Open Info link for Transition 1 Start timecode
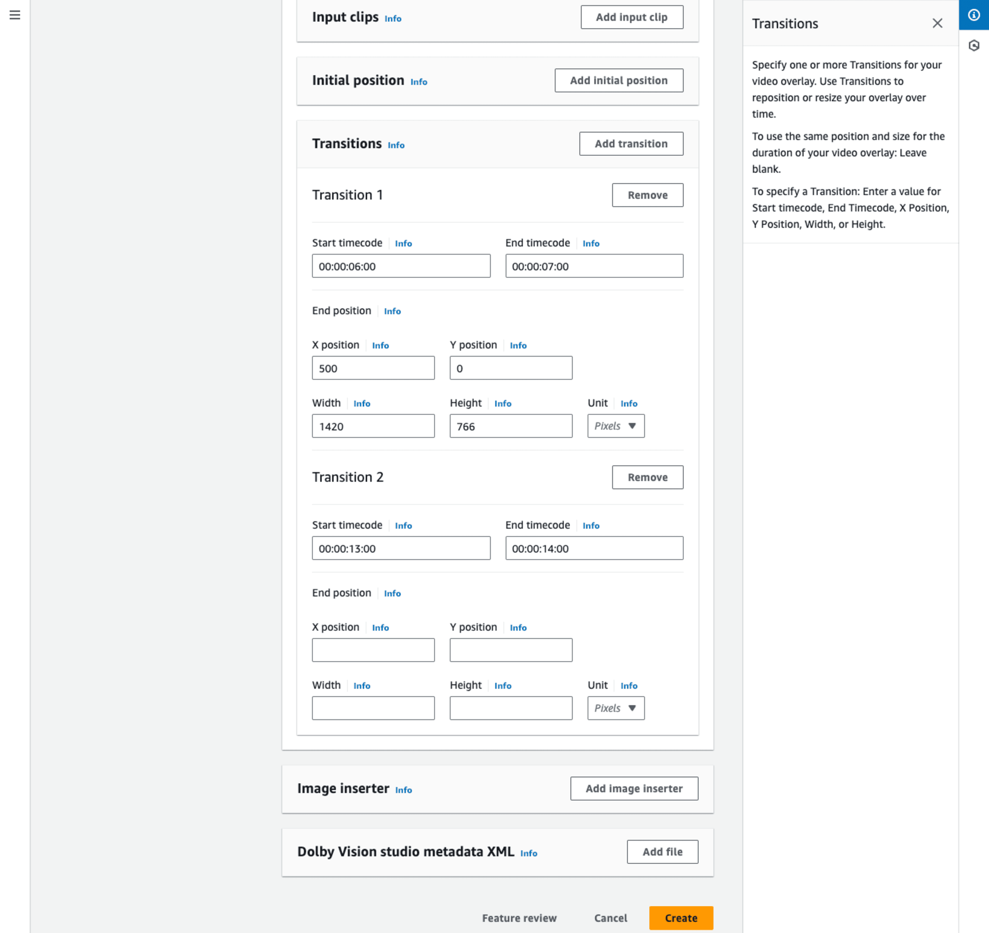Image resolution: width=989 pixels, height=933 pixels. pyautogui.click(x=404, y=244)
